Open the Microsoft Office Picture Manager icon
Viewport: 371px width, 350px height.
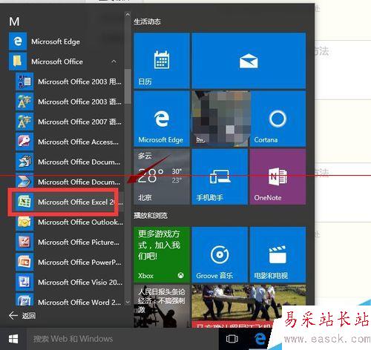(24, 242)
